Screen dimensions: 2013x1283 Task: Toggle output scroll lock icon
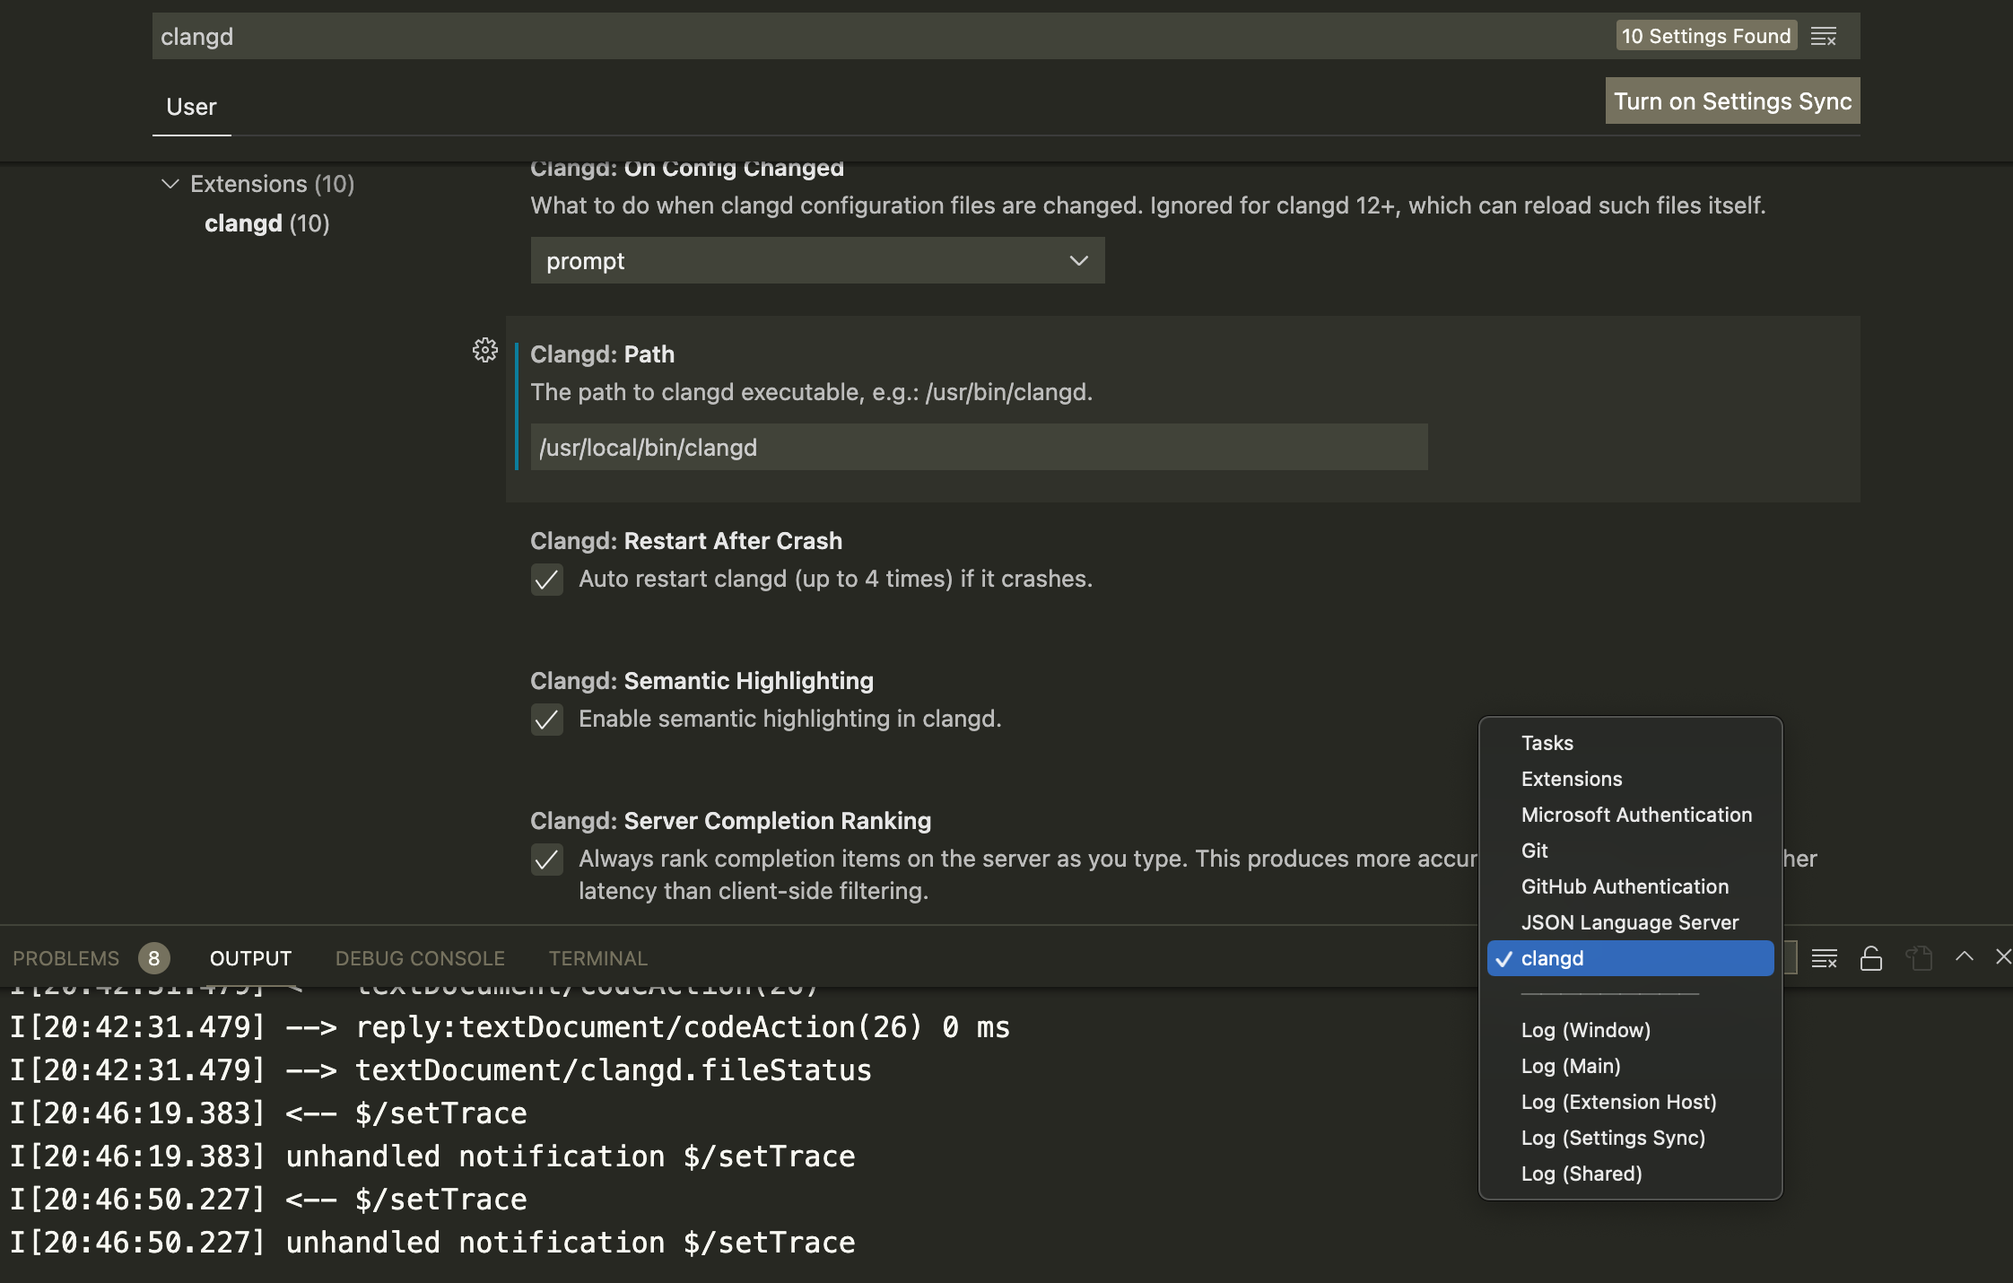(1871, 958)
